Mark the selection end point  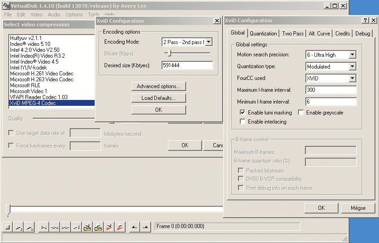tap(146, 227)
